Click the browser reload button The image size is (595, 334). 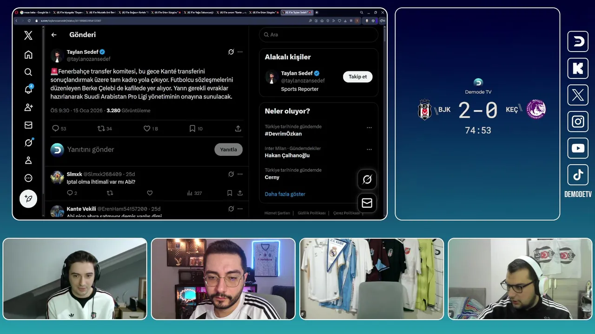point(29,21)
